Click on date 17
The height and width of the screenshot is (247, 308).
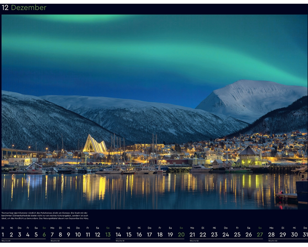(149, 235)
